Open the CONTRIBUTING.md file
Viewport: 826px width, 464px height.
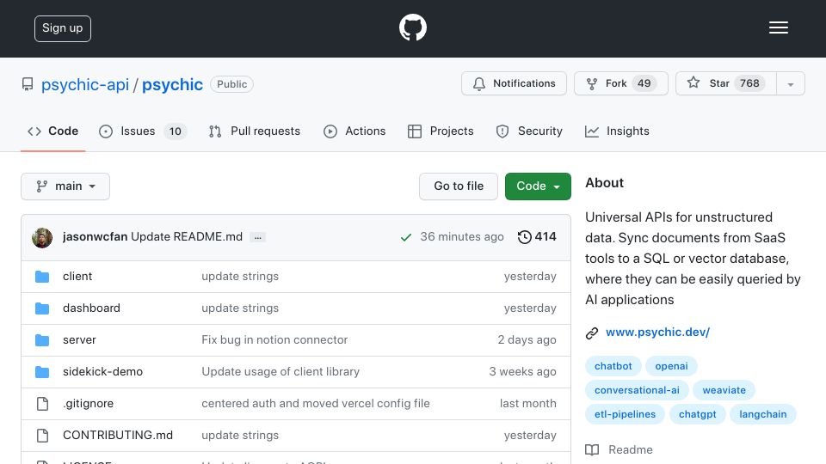coord(118,435)
